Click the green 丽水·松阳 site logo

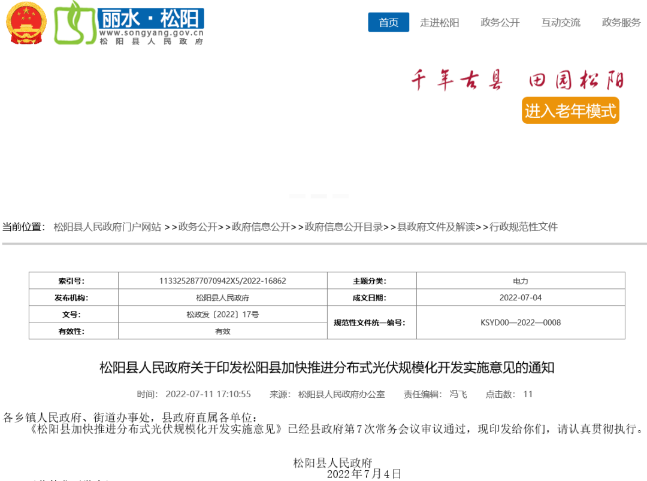pos(129,23)
